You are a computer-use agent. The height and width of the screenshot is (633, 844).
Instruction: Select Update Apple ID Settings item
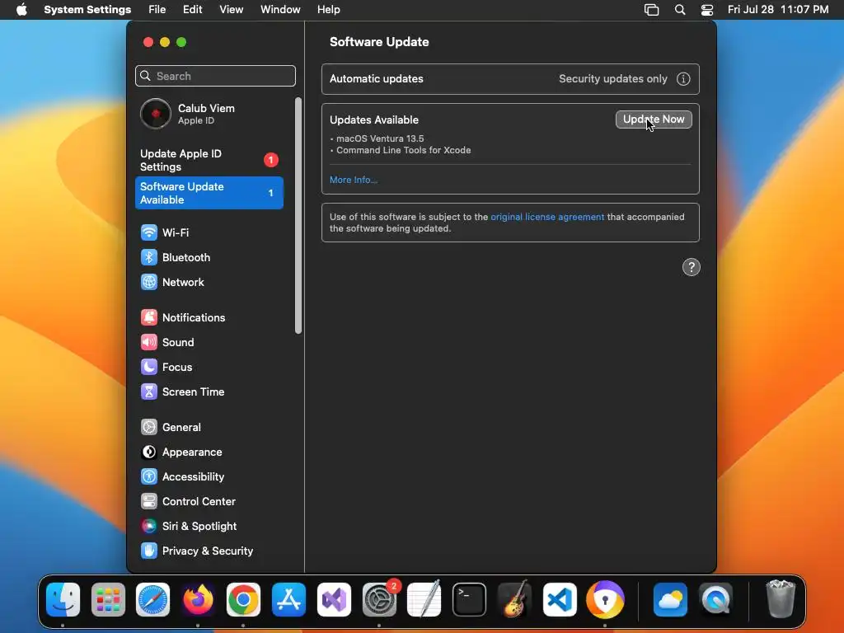click(209, 160)
